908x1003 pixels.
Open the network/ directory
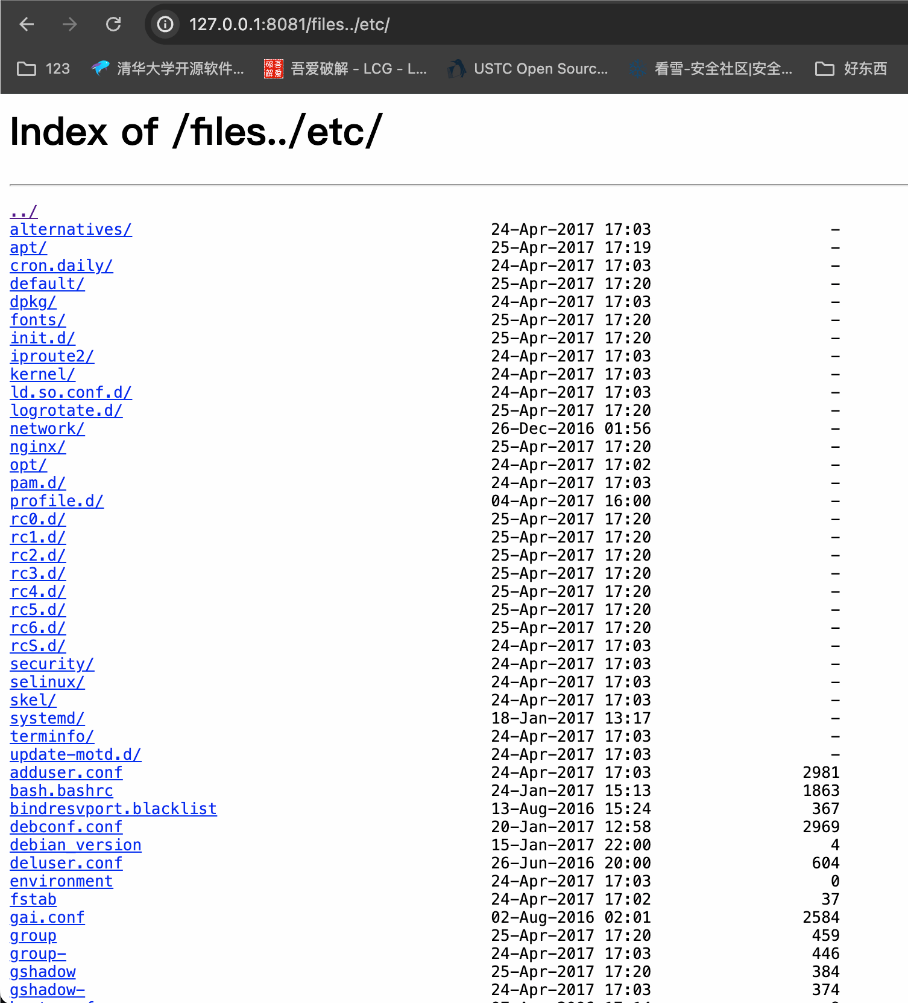click(x=47, y=428)
